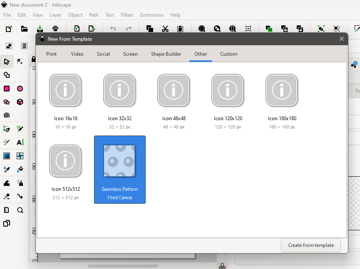Click the Copy icon in toolbar

(150, 29)
